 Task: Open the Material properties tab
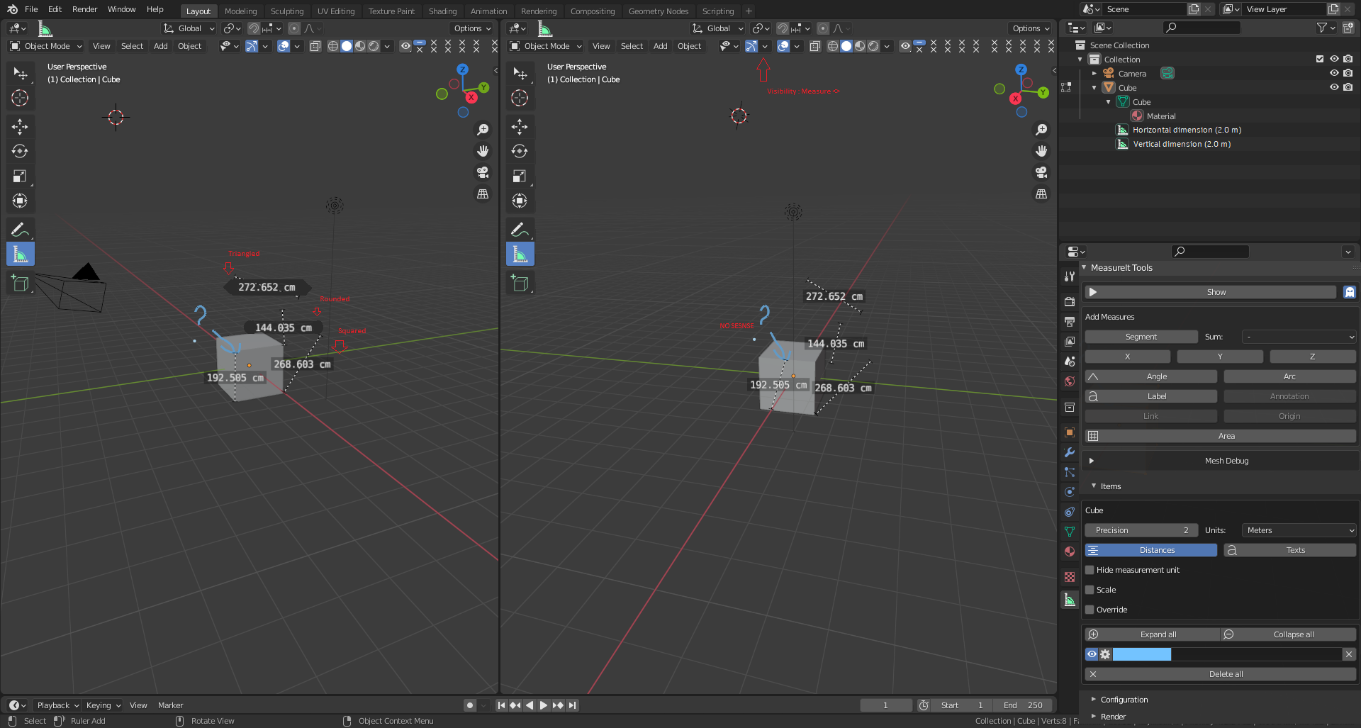click(1070, 551)
